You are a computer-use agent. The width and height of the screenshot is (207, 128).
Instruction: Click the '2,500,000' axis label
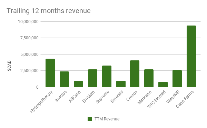[29, 71]
